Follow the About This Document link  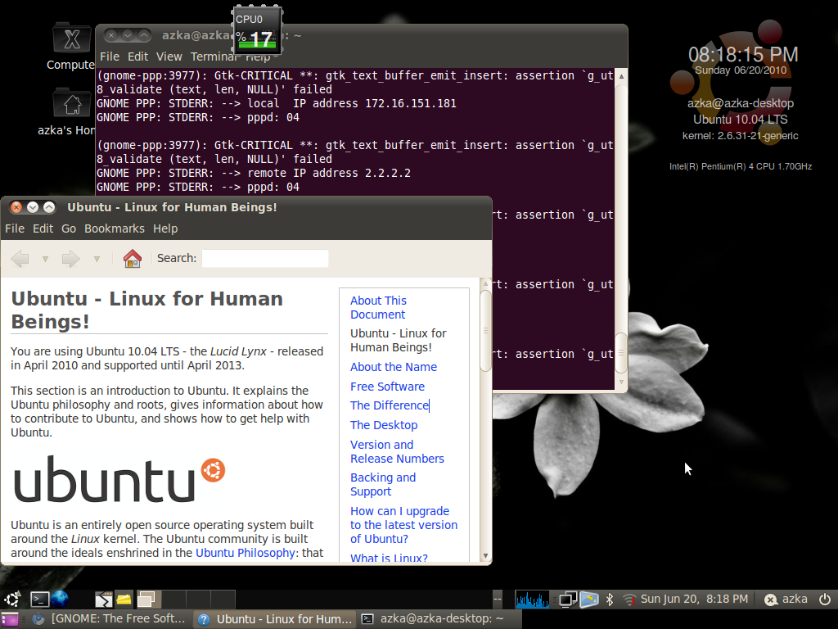coord(378,308)
